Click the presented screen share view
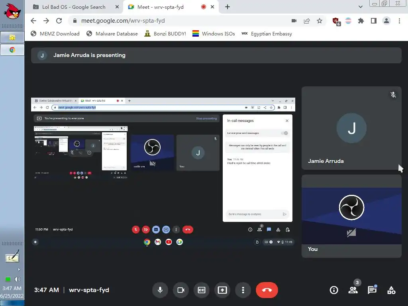The width and height of the screenshot is (408, 306). pos(163,172)
